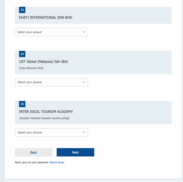Click the UST Global (Malaysia) Sdn Bhd title
Screen dimensions: 183x182
pyautogui.click(x=43, y=62)
